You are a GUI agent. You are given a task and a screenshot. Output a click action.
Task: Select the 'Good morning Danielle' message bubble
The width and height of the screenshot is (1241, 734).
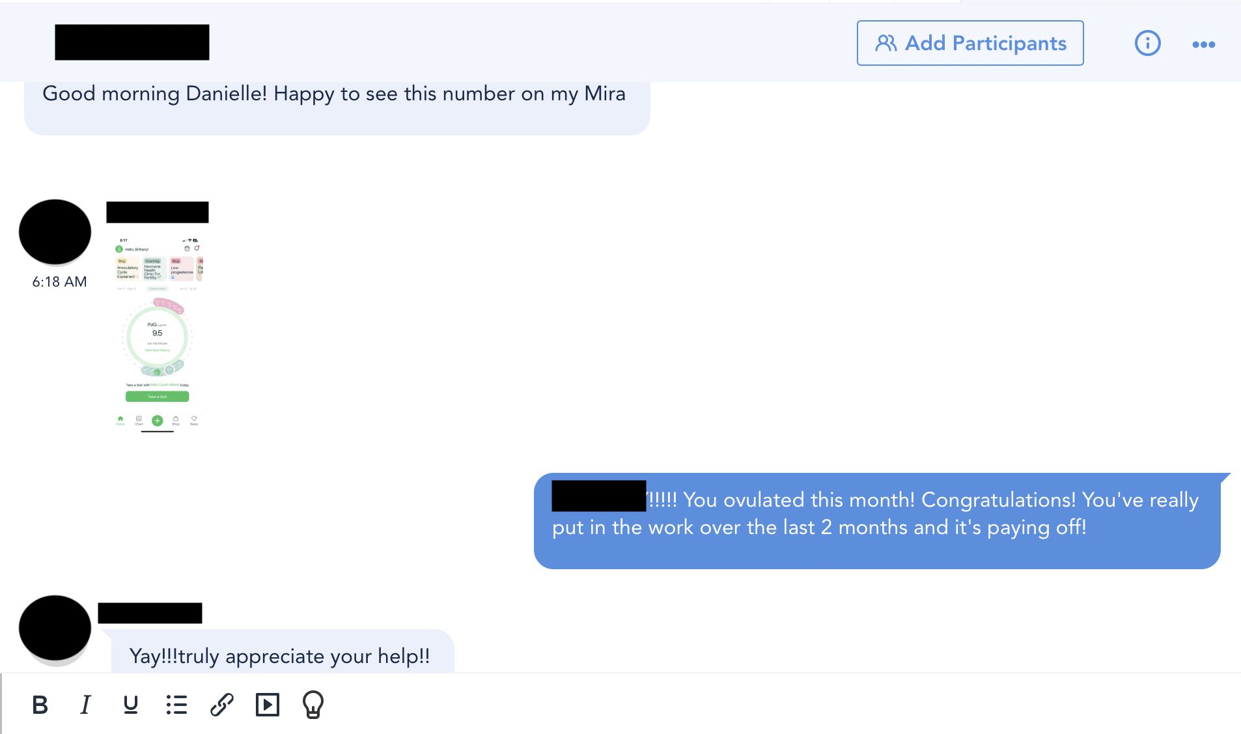click(337, 107)
